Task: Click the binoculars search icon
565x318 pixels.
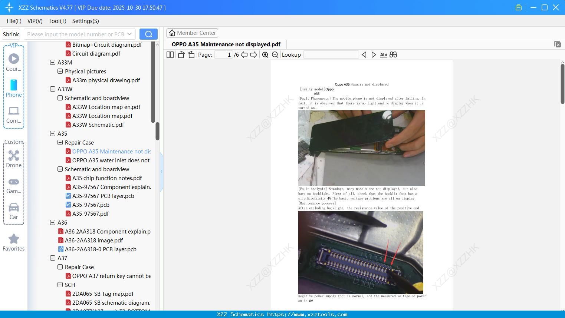Action: pos(393,55)
